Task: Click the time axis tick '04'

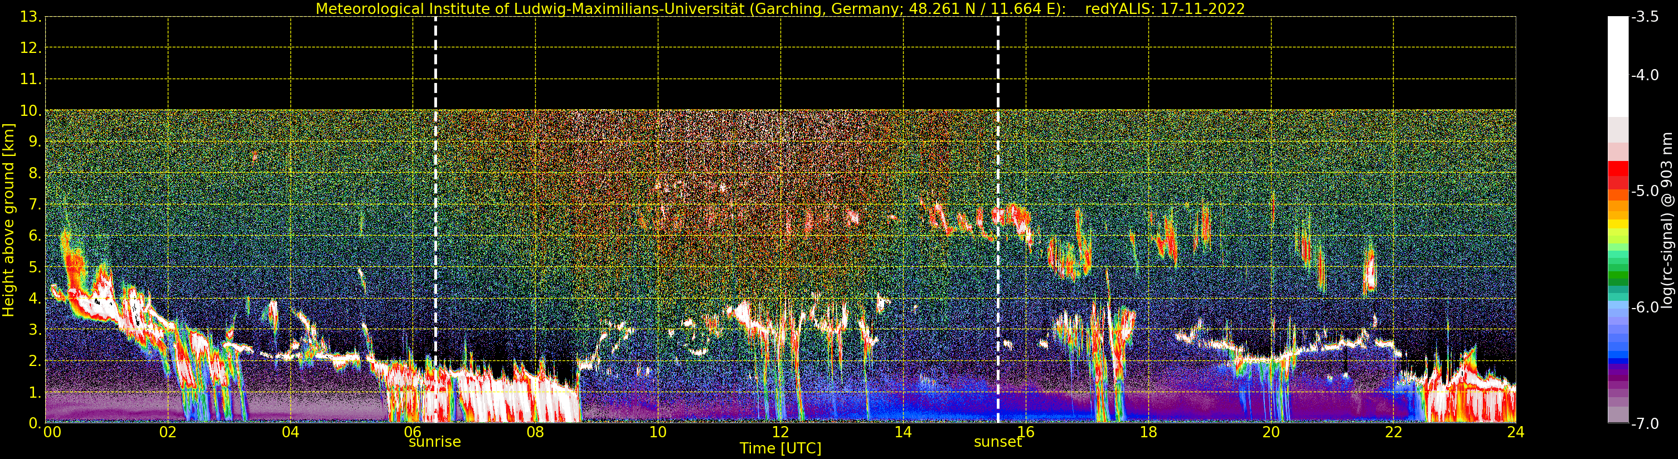Action: [290, 432]
